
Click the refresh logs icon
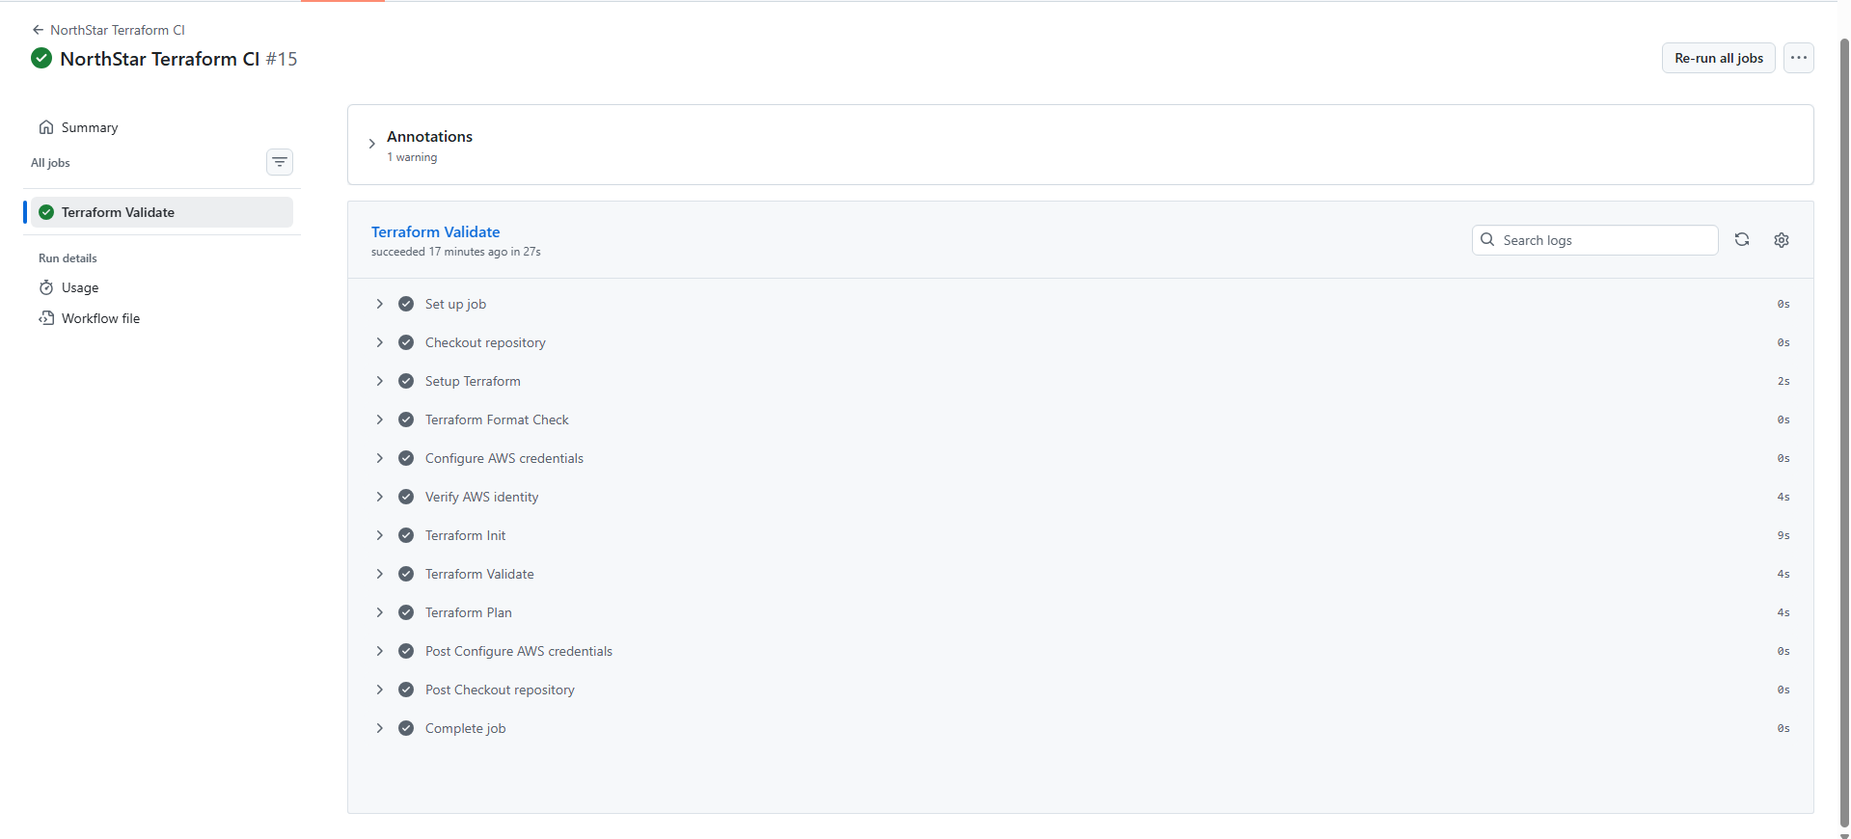1742,239
